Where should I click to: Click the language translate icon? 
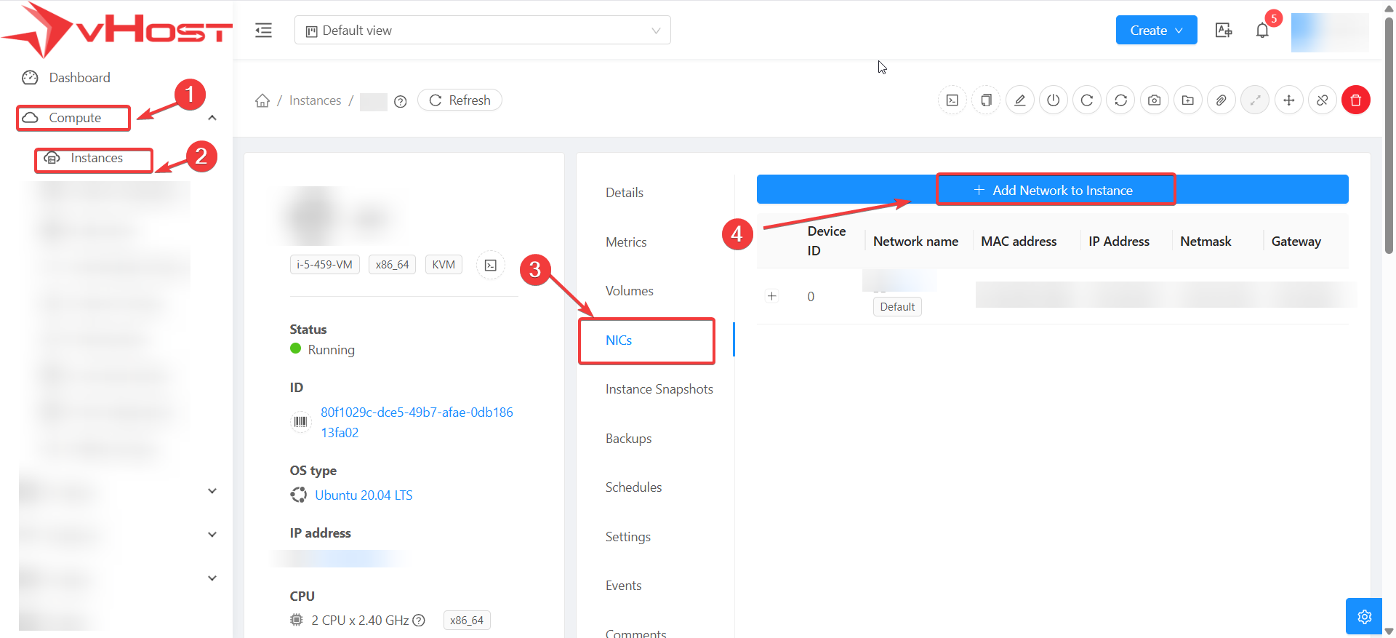point(1224,31)
